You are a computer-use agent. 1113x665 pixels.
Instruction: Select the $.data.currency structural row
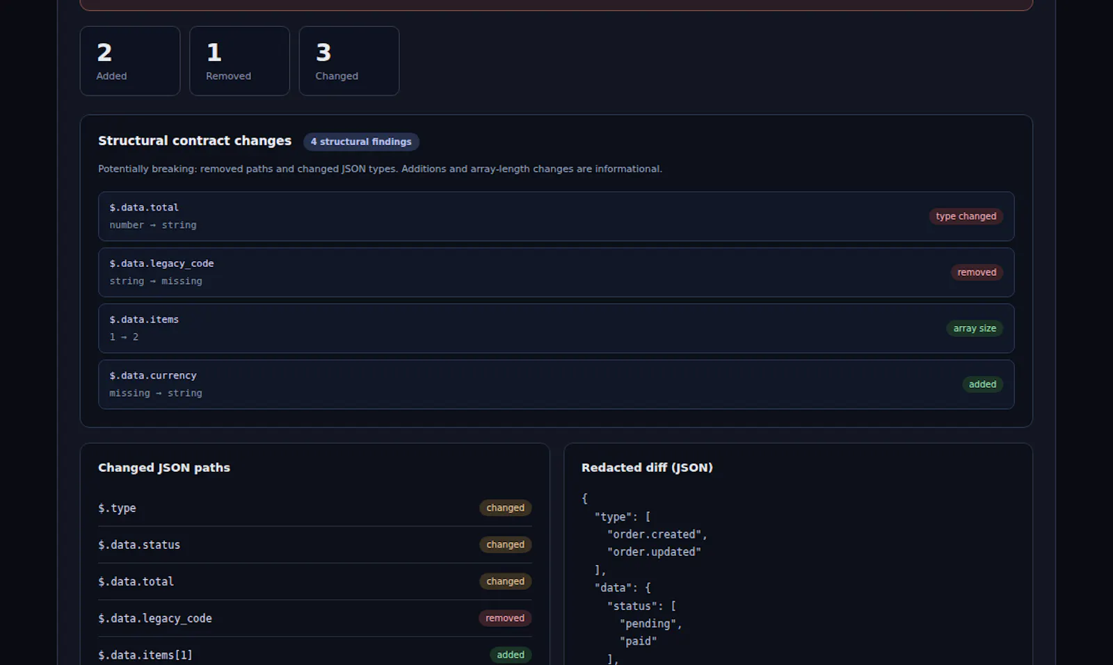(556, 384)
